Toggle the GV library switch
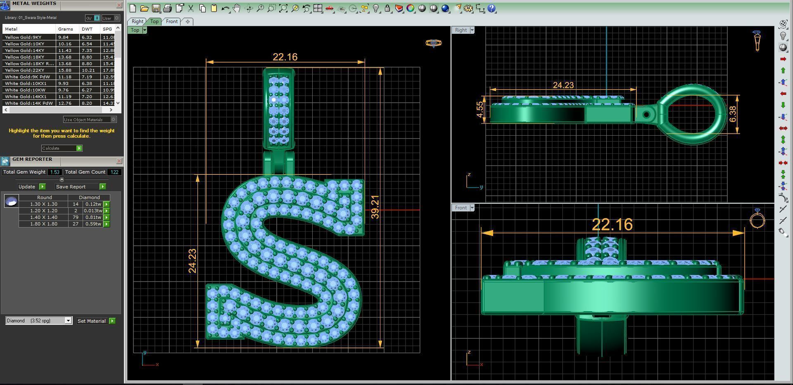This screenshot has width=793, height=385. (x=93, y=18)
